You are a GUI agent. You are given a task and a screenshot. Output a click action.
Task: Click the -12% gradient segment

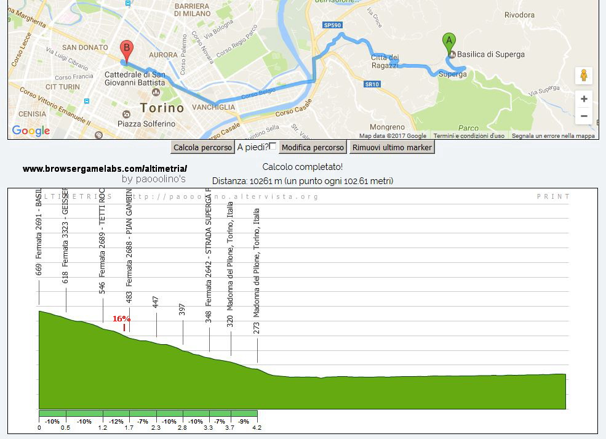116,422
